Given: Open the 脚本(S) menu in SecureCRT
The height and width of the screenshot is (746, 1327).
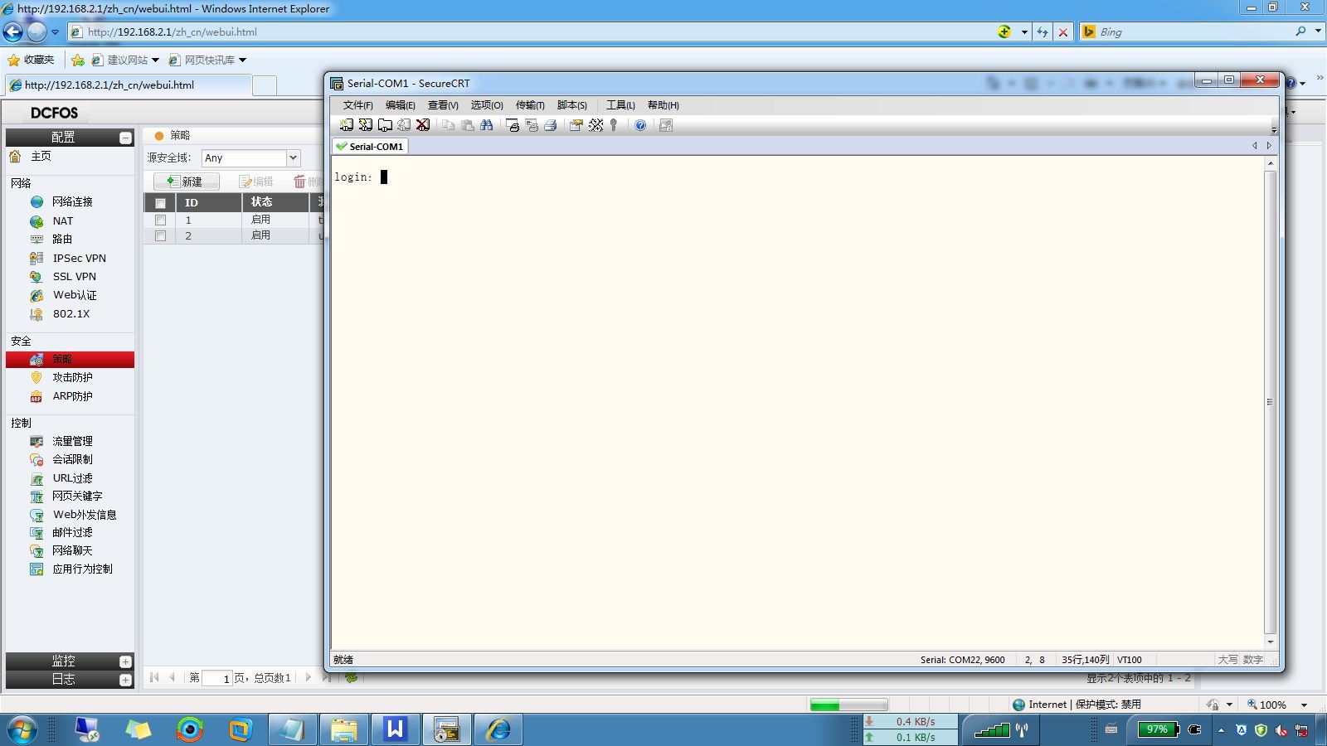Looking at the screenshot, I should tap(572, 105).
